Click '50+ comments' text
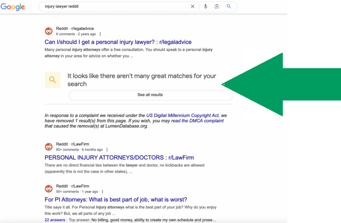The height and width of the screenshot is (223, 341). (67, 192)
